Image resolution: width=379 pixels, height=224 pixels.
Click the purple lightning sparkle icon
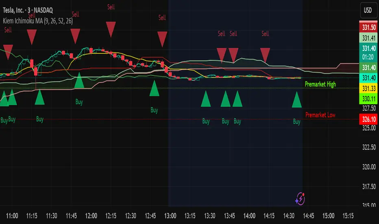pyautogui.click(x=300, y=199)
